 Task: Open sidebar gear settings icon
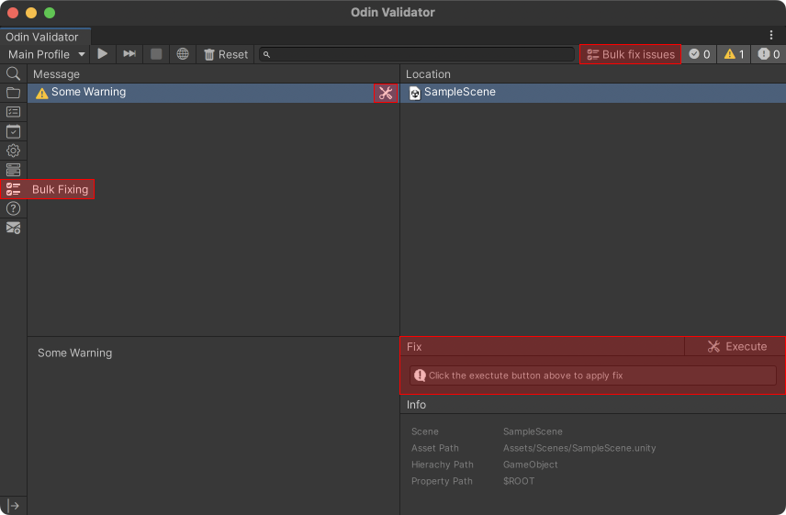pos(14,151)
